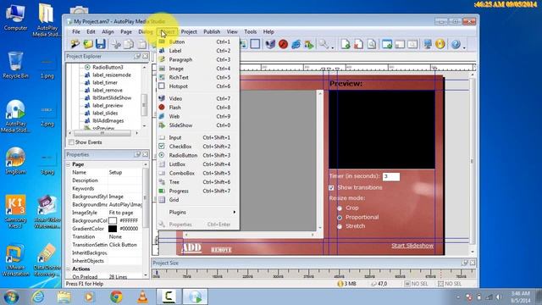Collapse the Actions section in Properties
Viewport: 542px width, 305px height.
click(x=68, y=269)
